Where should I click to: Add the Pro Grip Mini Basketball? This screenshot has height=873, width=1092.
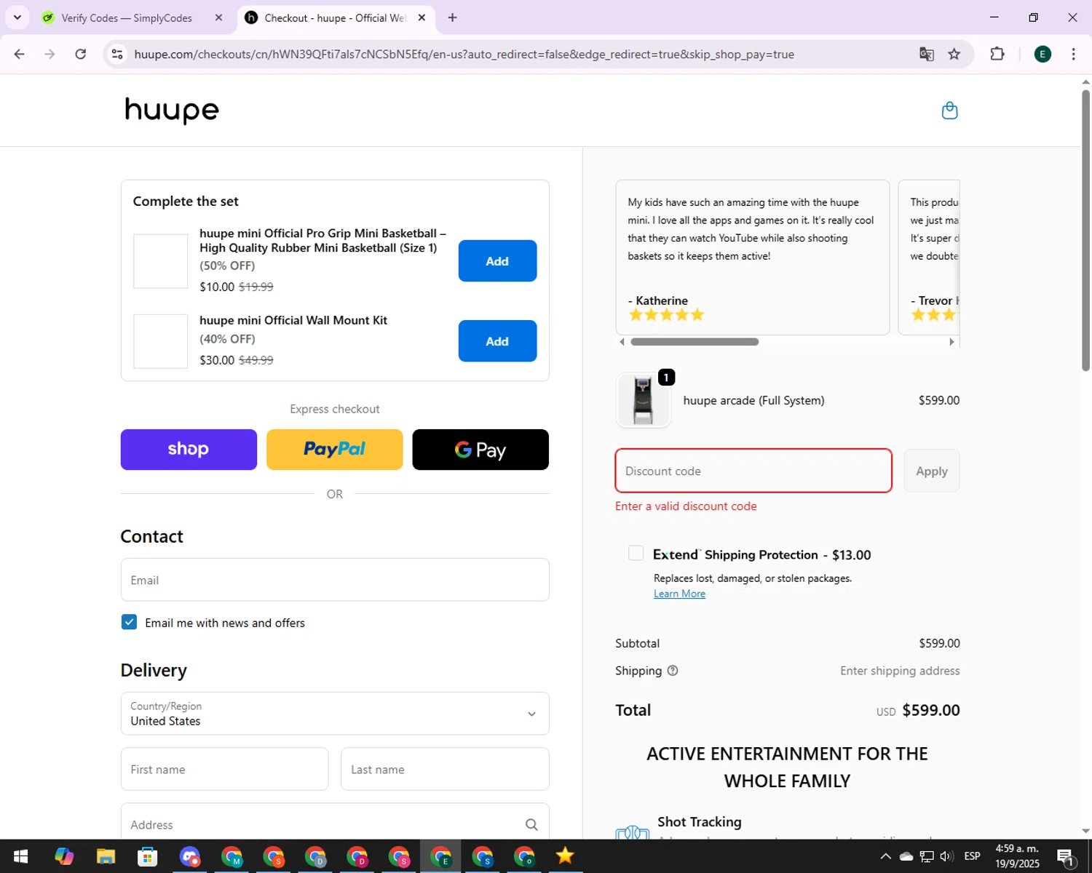tap(497, 260)
